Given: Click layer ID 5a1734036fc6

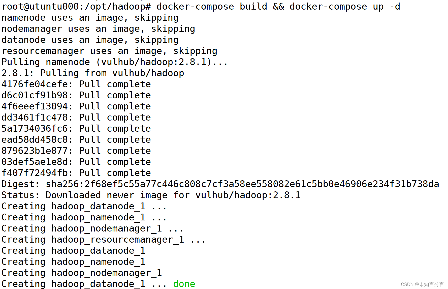Looking at the screenshot, I should click(x=35, y=129).
